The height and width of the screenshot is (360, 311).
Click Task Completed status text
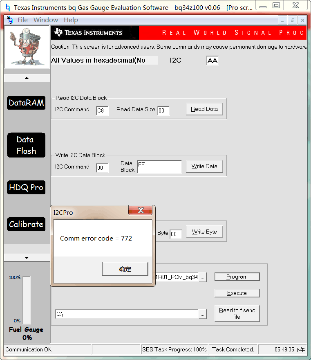[x=233, y=349]
